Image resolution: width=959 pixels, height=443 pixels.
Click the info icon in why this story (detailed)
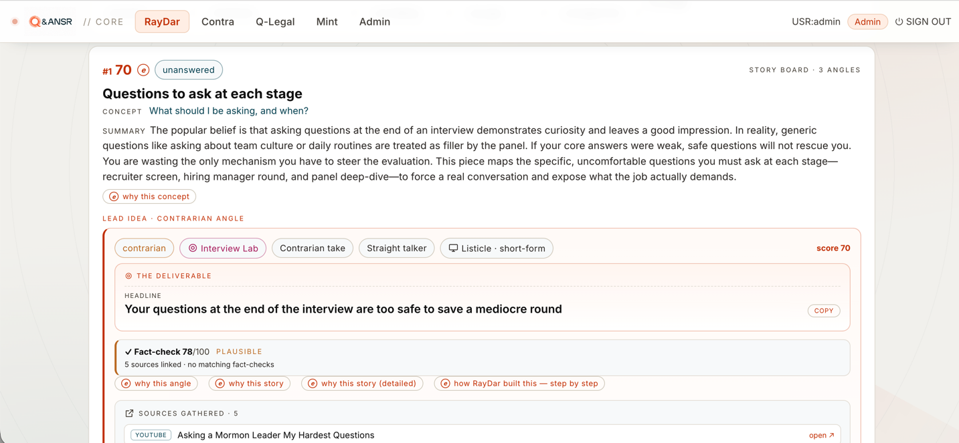[313, 384]
